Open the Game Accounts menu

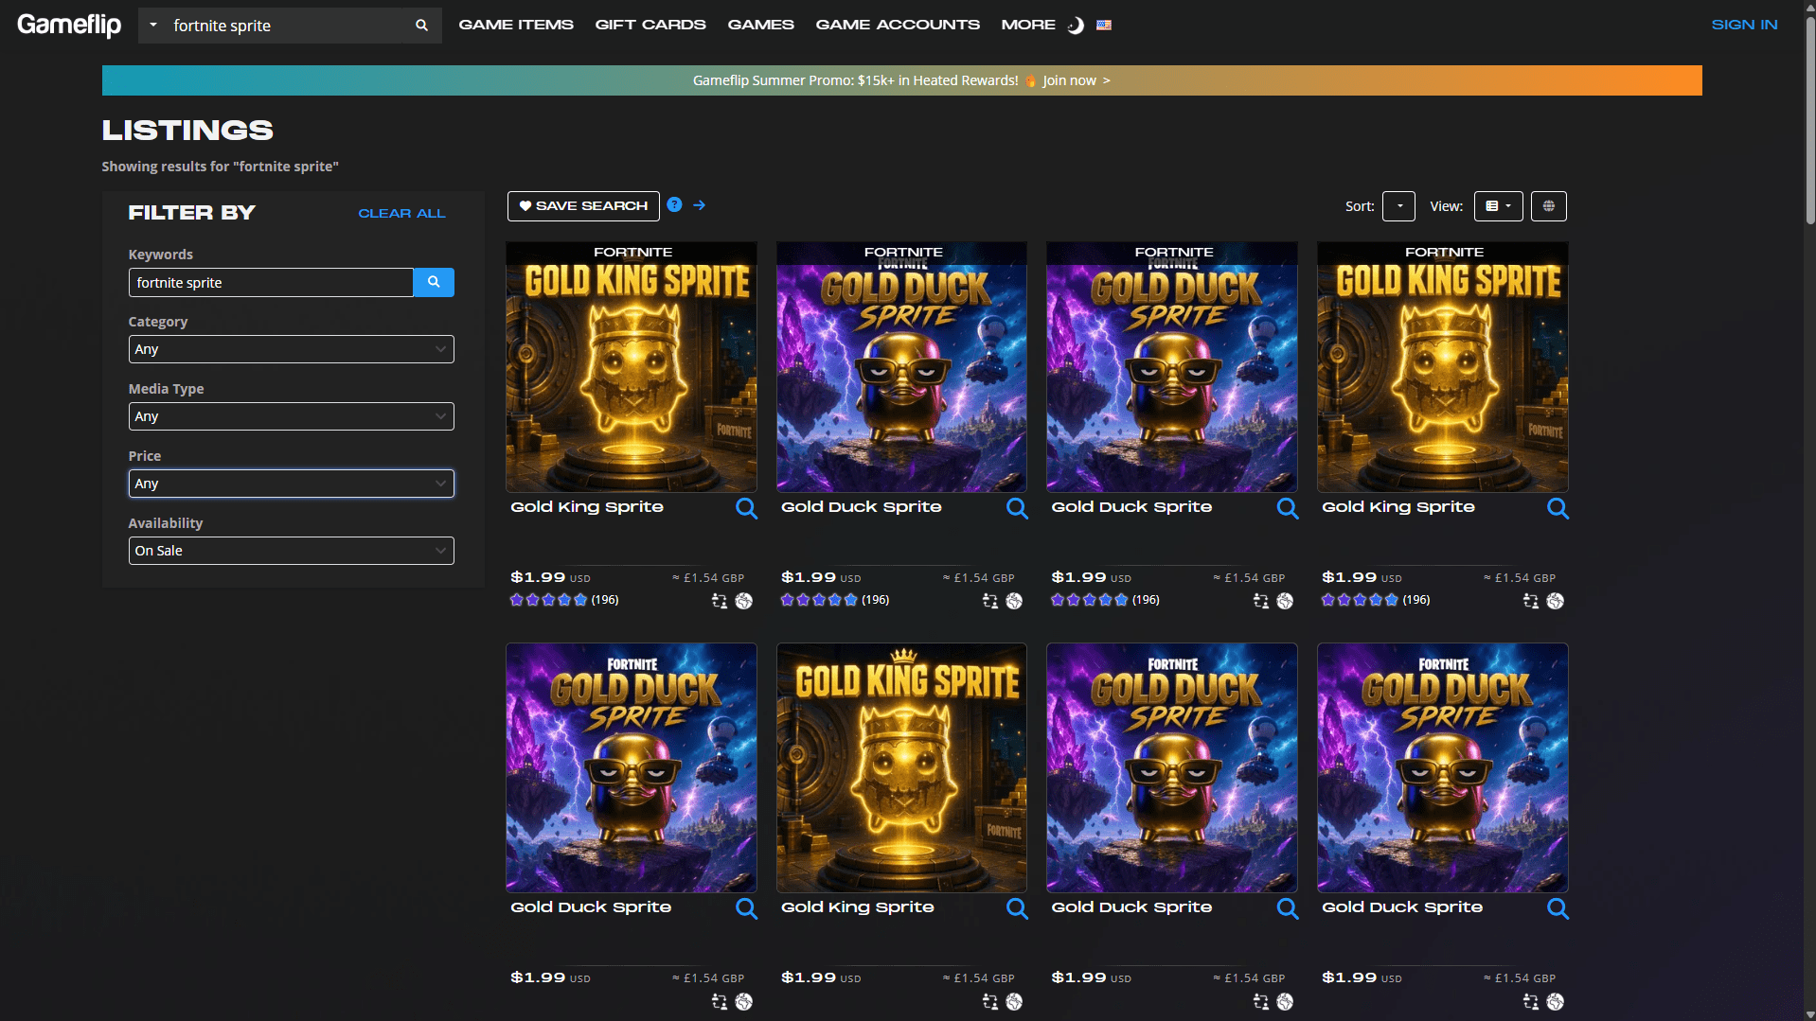point(898,25)
